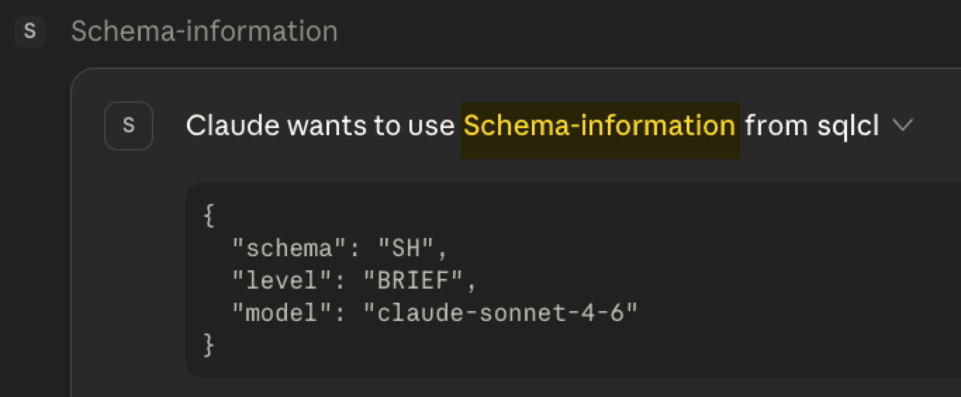
Task: Click the "BRIEF" value in the JSON
Action: click(x=412, y=281)
